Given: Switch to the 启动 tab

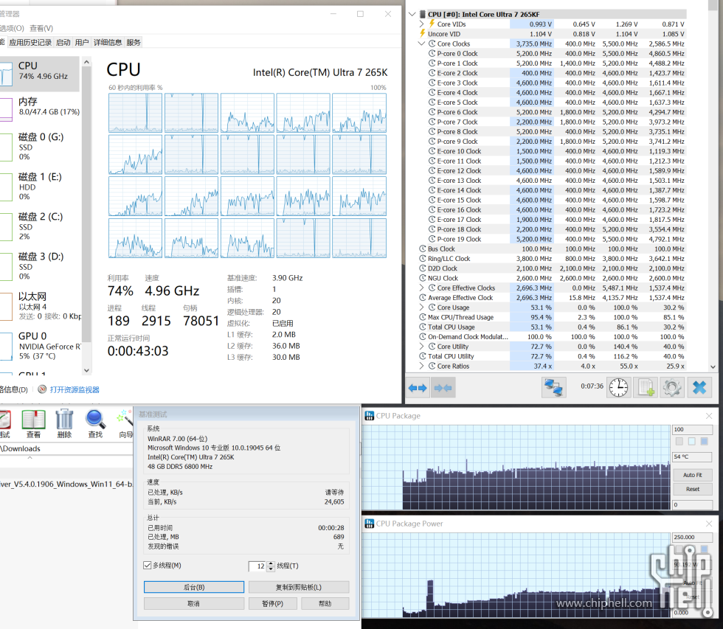Looking at the screenshot, I should tap(63, 42).
